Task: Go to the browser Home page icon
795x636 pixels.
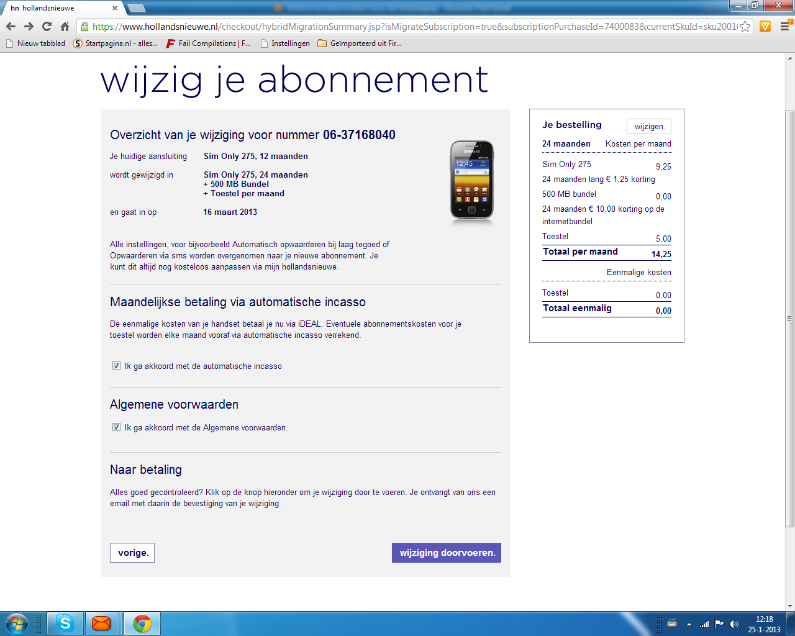Action: pos(65,26)
